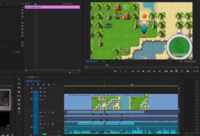The height and width of the screenshot is (136, 200).
Task: Toggle V3 track output eye
Action: (44, 88)
